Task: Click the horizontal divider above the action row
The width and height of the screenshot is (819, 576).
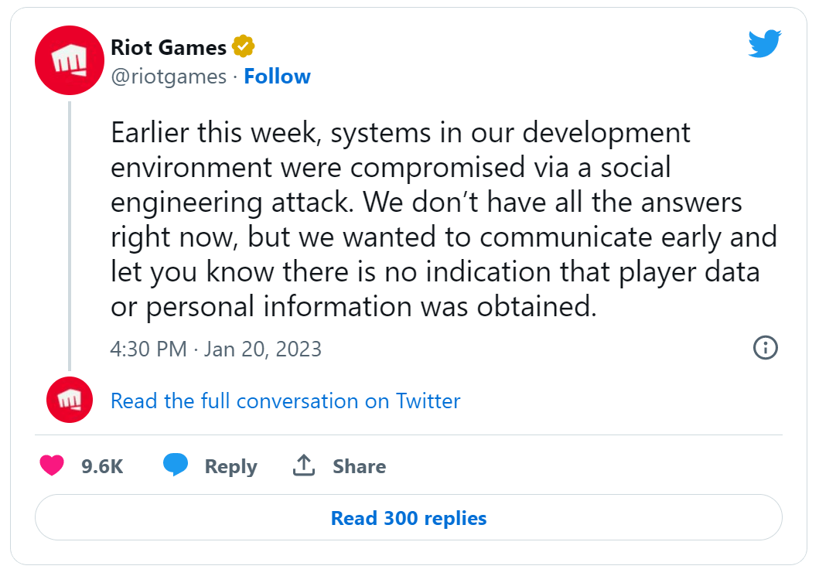Action: (x=408, y=435)
